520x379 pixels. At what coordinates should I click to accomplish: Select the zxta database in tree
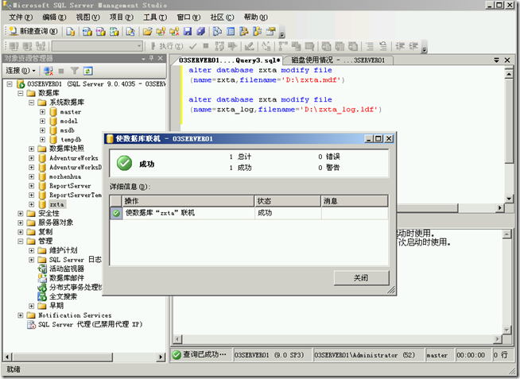click(56, 204)
